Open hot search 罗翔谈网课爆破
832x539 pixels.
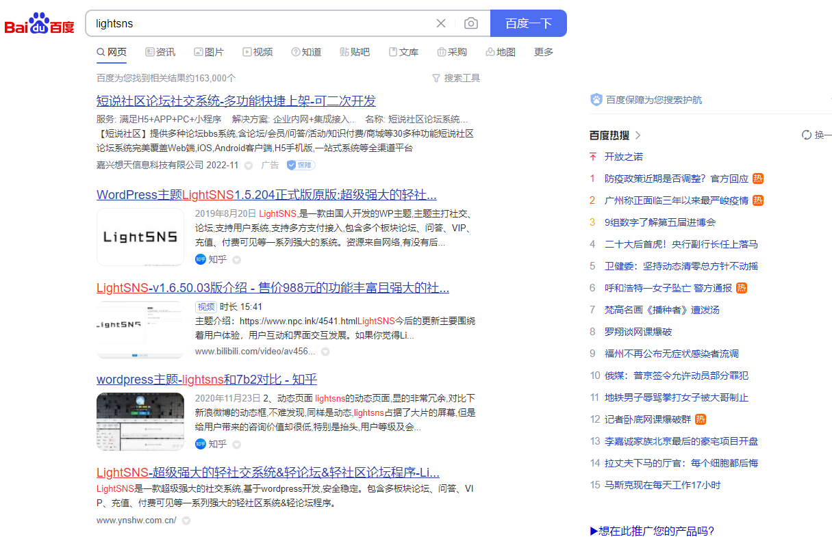point(638,332)
